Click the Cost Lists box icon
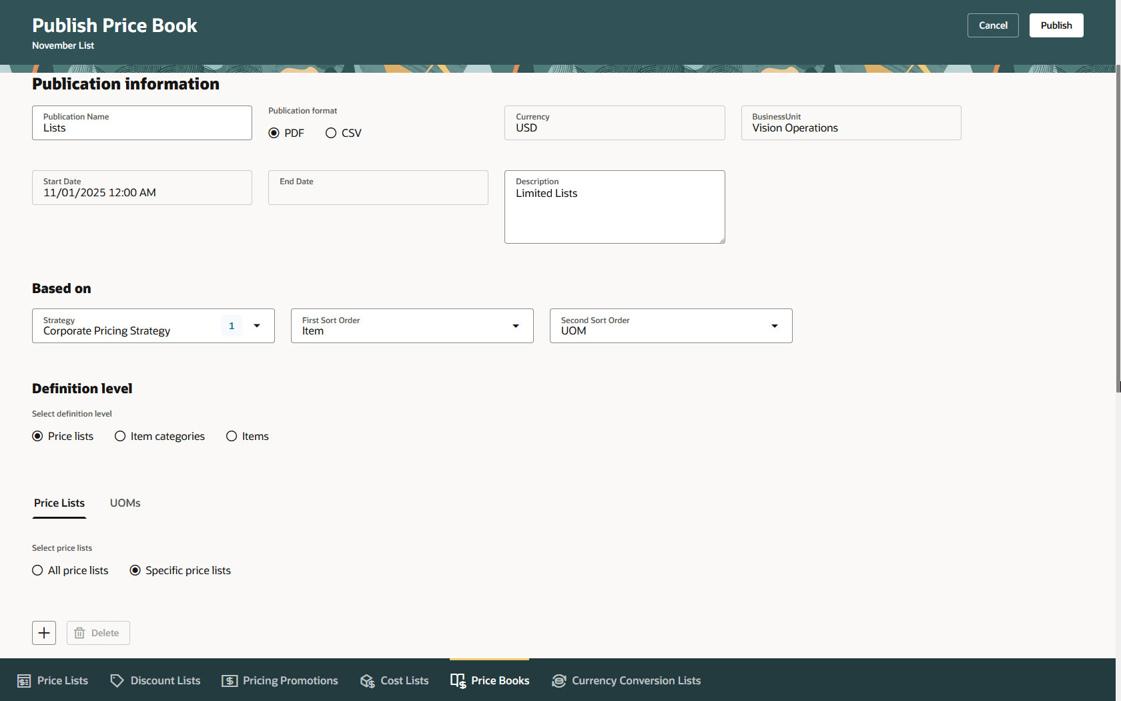The height and width of the screenshot is (701, 1121). [368, 681]
